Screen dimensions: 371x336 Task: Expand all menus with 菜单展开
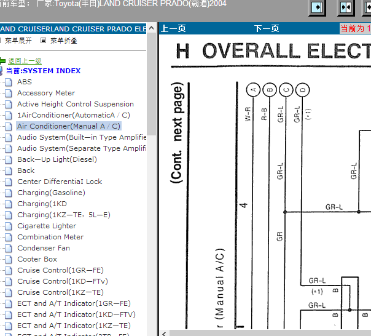pos(18,41)
